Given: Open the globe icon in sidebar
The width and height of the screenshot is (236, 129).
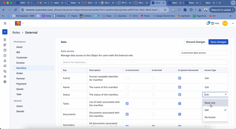Looking at the screenshot, I should [5, 82].
